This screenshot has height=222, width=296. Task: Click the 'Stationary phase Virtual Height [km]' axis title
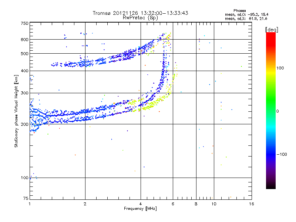[x=16, y=111]
